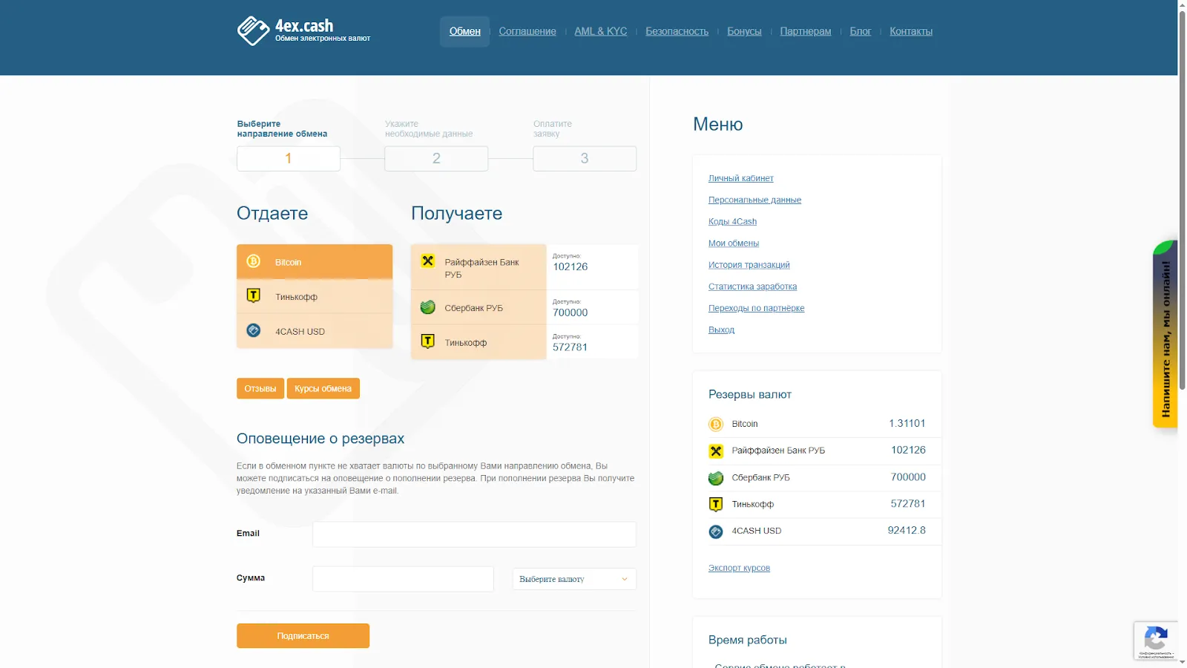Click the Тинькофф shield icon under Отдаете
The image size is (1187, 668).
254,295
